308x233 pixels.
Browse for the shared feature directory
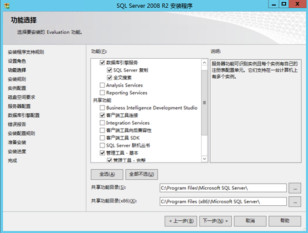[x=295, y=188]
